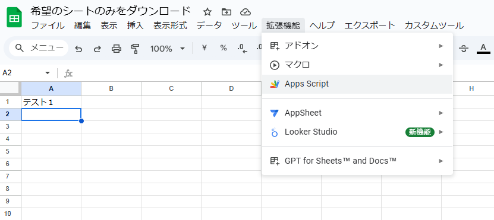Expand the アドオン submenu
This screenshot has height=220, width=494.
tap(357, 46)
